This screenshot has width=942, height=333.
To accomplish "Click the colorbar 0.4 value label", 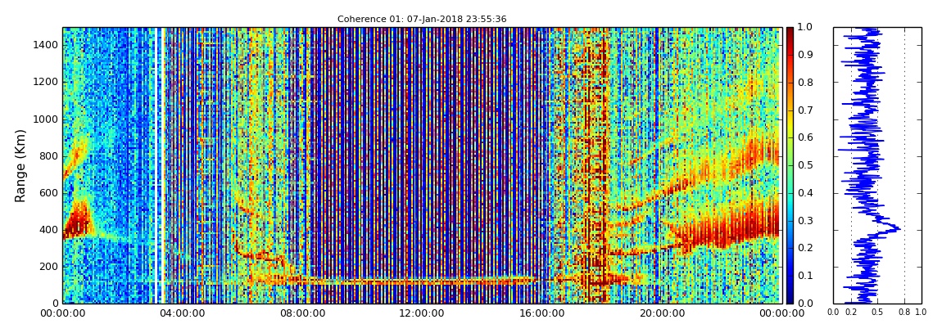I will coord(804,192).
